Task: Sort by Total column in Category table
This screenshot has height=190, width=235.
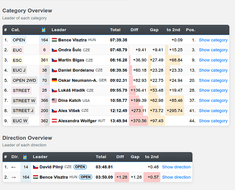Action: (115, 30)
